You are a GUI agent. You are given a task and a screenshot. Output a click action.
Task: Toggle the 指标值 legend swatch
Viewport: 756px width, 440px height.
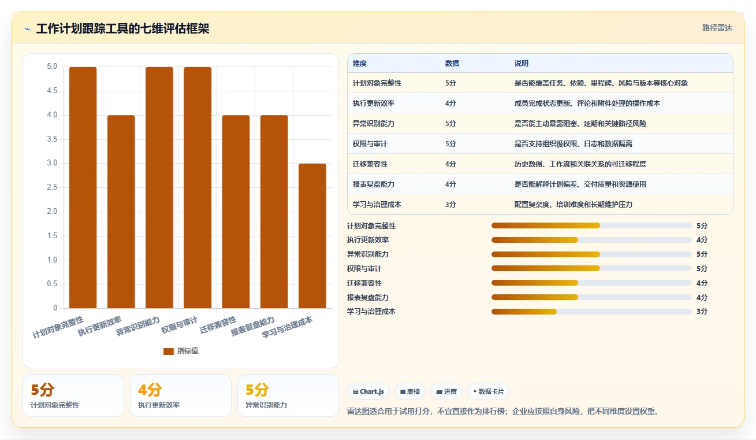(169, 351)
